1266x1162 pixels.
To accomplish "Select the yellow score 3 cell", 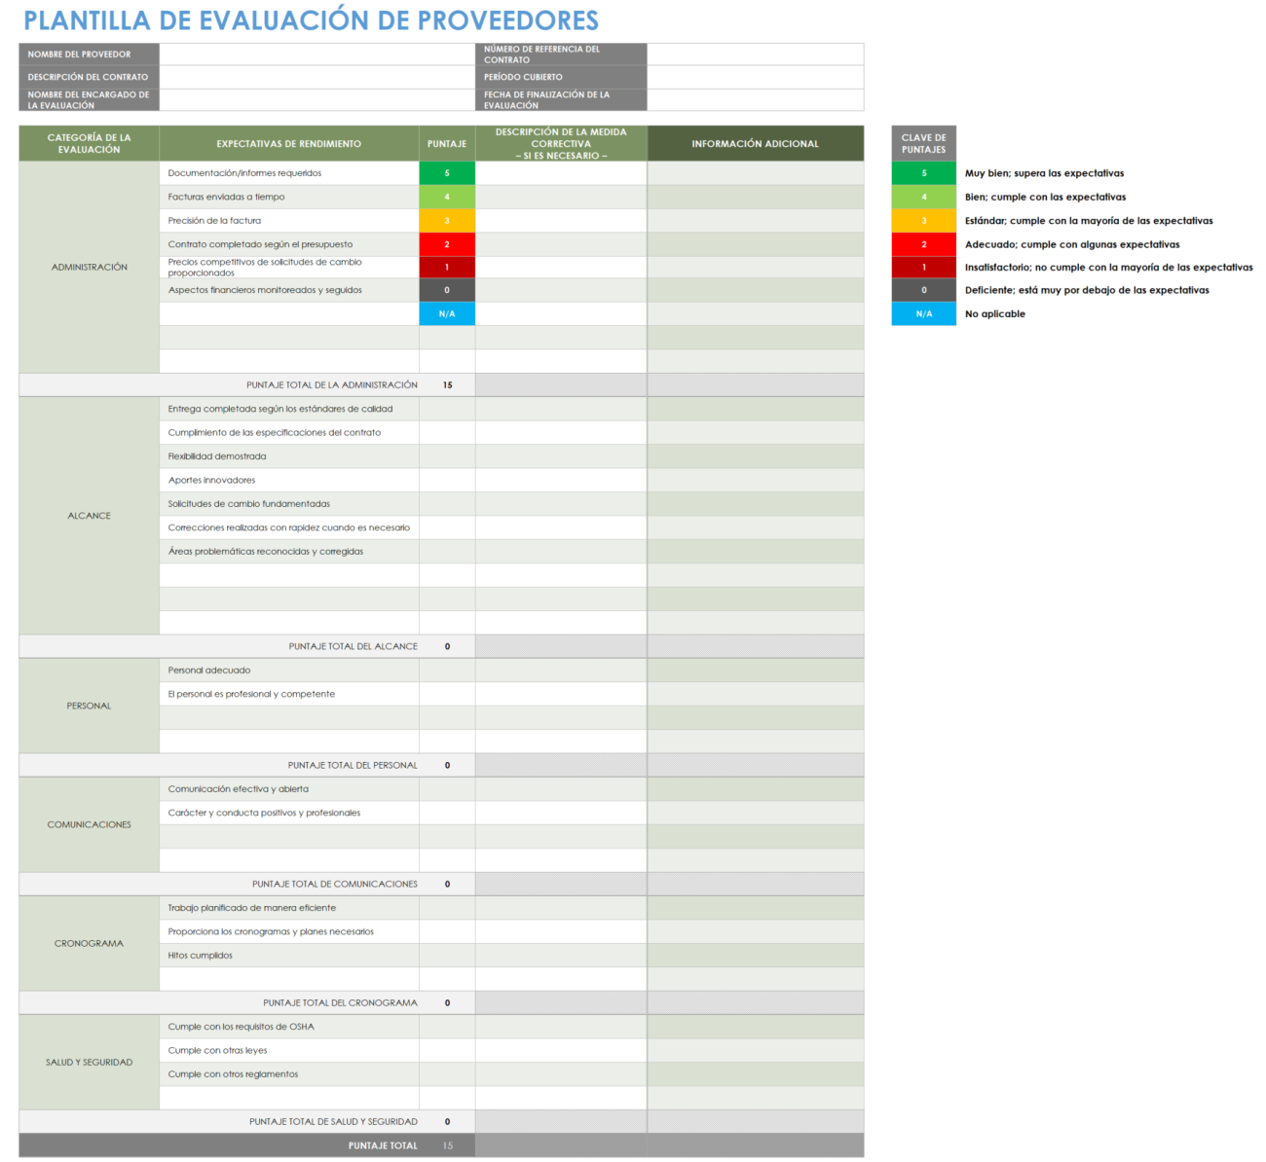I will click(x=447, y=220).
